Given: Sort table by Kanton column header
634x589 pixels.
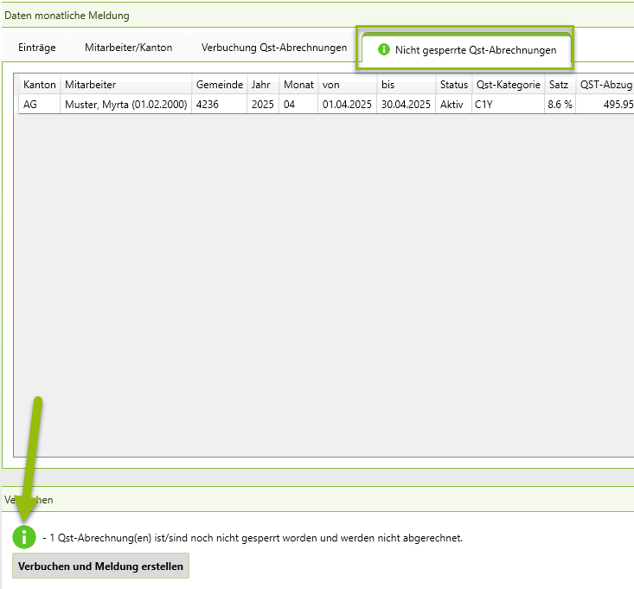Looking at the screenshot, I should [x=40, y=85].
